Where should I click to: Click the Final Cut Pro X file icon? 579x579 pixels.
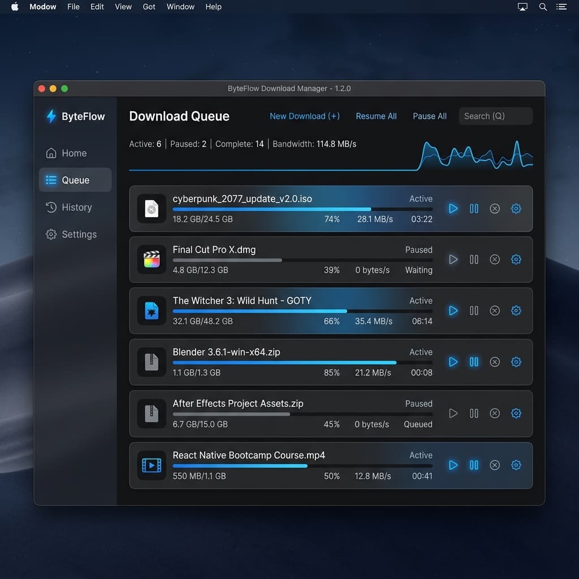pos(152,260)
